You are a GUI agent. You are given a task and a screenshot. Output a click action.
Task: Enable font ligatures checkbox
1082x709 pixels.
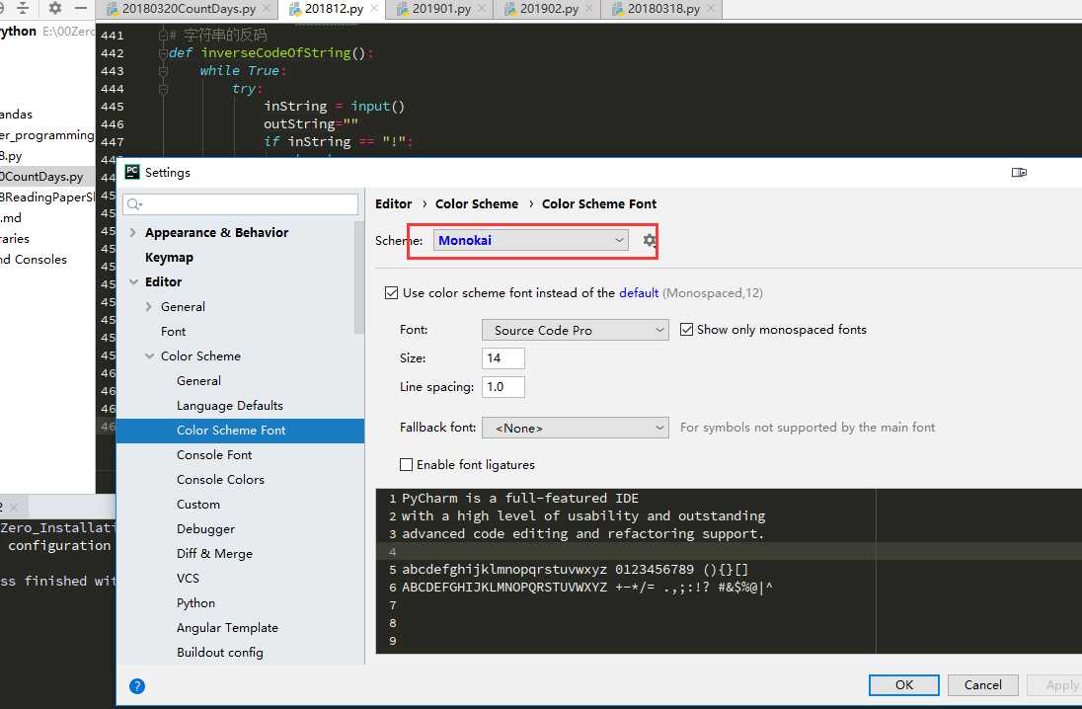(x=407, y=465)
